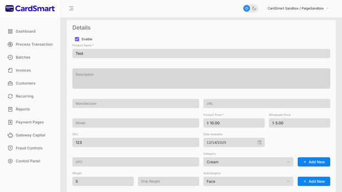The width and height of the screenshot is (342, 192).
Task: Open the Control Panel sidebar label
Action: (x=28, y=161)
